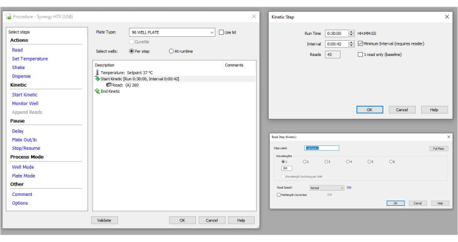Viewport: 458px width, 242px height.
Task: Select the Read: (A) 260 row
Action: [174, 85]
